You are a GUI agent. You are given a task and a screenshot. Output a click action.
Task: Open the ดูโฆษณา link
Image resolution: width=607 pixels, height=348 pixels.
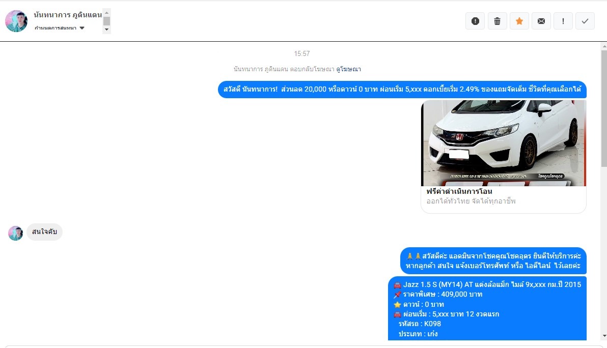pos(348,69)
